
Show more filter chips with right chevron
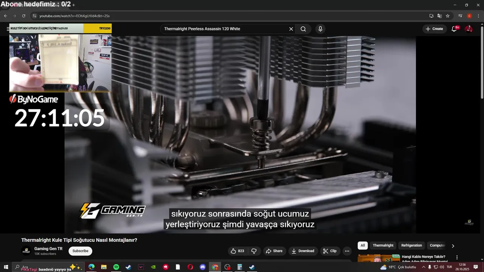[453, 246]
